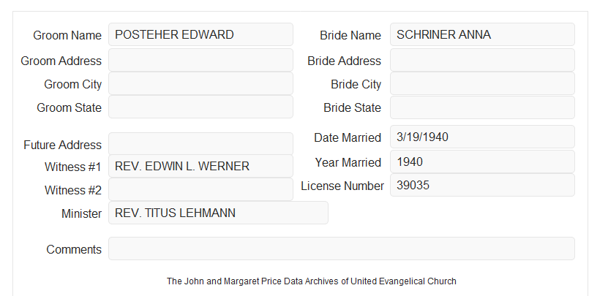Click the Comments text box
The height and width of the screenshot is (296, 589).
point(342,248)
